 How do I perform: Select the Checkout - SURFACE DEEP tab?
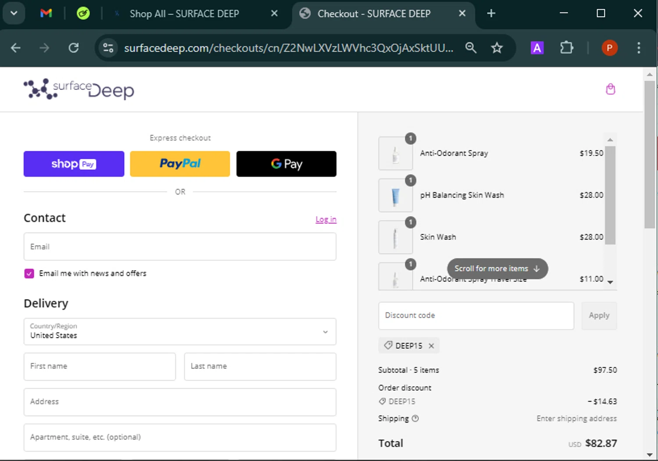374,14
